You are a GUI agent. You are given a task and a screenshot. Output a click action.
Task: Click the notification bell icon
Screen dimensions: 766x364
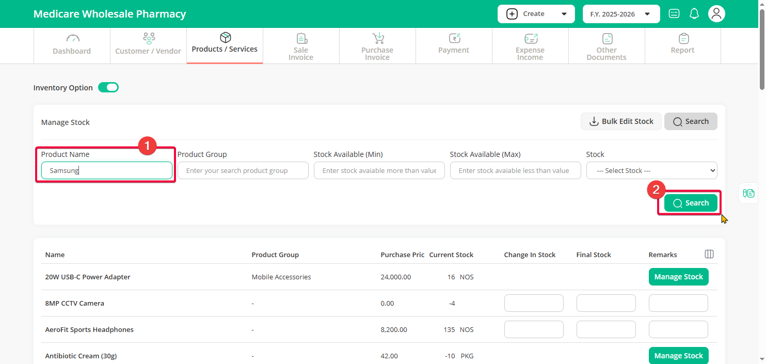pos(694,14)
